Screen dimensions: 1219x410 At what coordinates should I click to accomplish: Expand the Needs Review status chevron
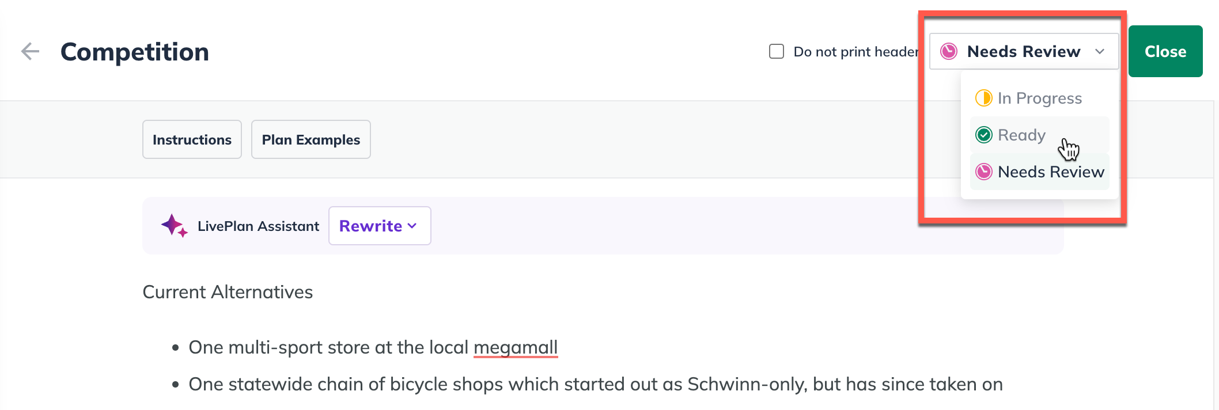point(1100,52)
